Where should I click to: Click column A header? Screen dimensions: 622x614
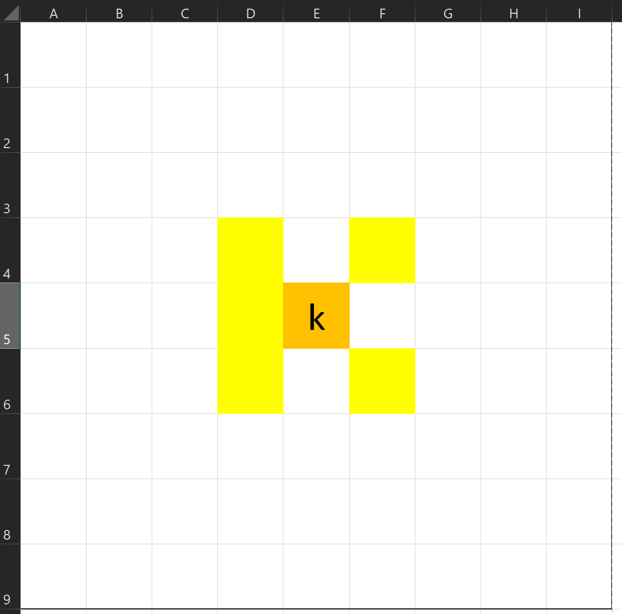pyautogui.click(x=53, y=13)
